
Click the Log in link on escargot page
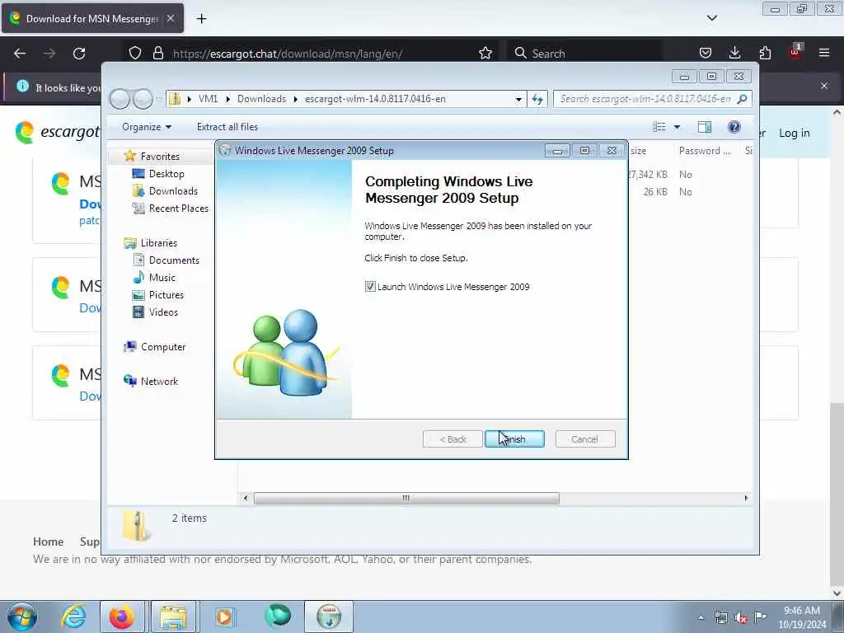[x=794, y=133]
